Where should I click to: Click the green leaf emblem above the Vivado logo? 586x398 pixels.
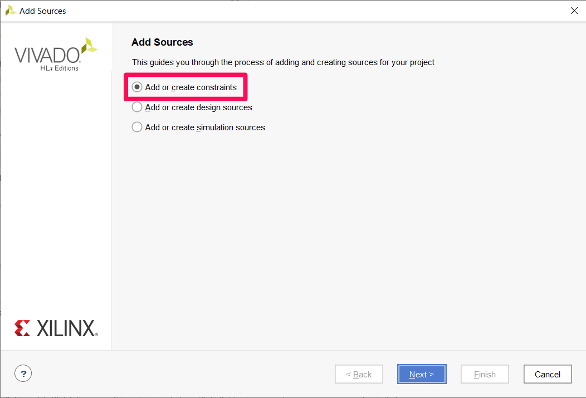click(89, 46)
